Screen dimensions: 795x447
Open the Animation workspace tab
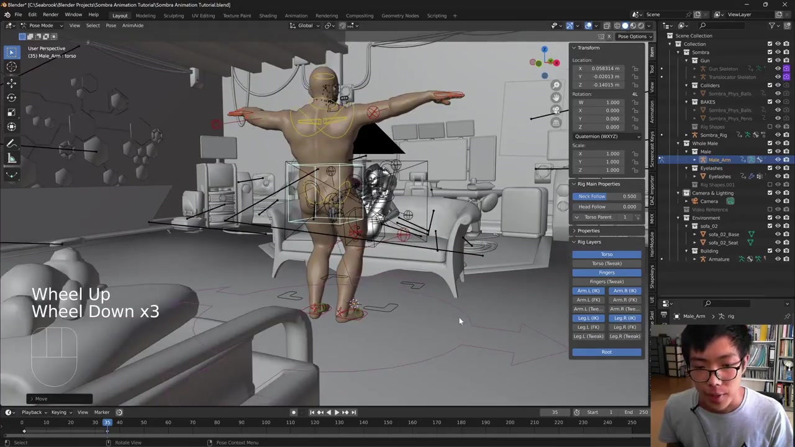pyautogui.click(x=296, y=16)
